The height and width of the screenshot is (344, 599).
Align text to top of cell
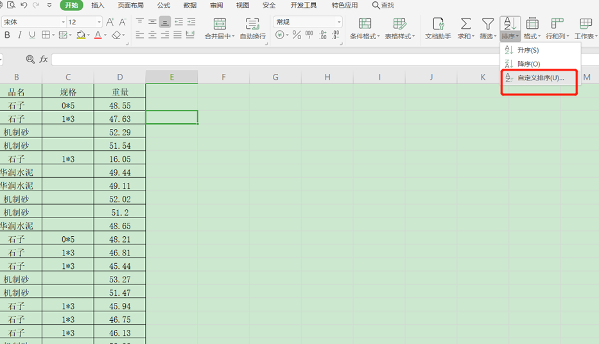(140, 22)
